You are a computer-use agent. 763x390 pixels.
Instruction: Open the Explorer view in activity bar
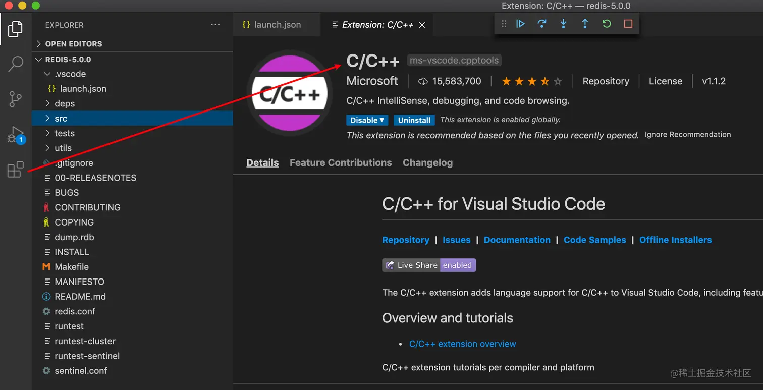pyautogui.click(x=15, y=29)
